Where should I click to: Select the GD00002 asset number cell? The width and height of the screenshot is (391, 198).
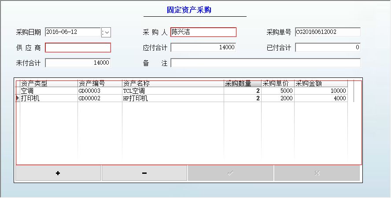(x=100, y=98)
